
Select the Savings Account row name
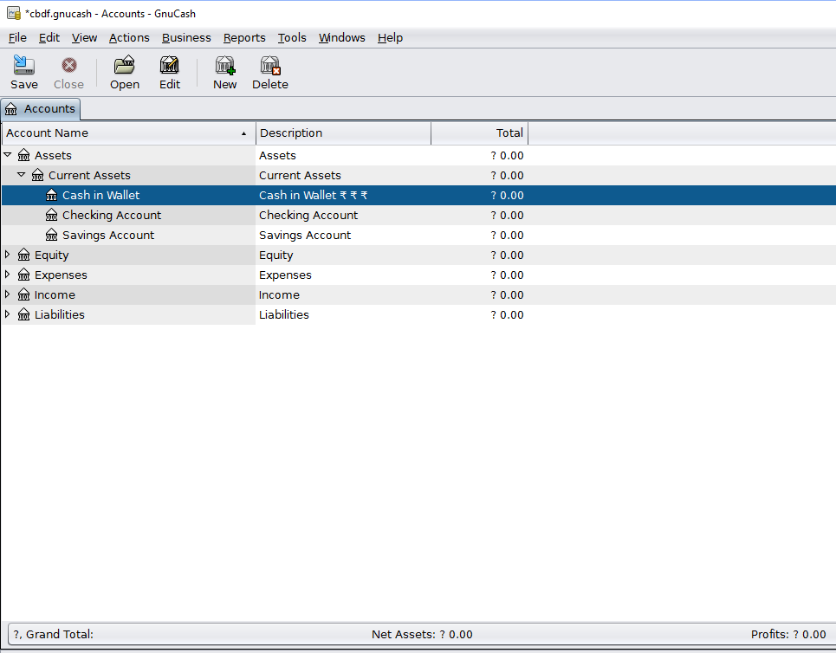pos(108,235)
